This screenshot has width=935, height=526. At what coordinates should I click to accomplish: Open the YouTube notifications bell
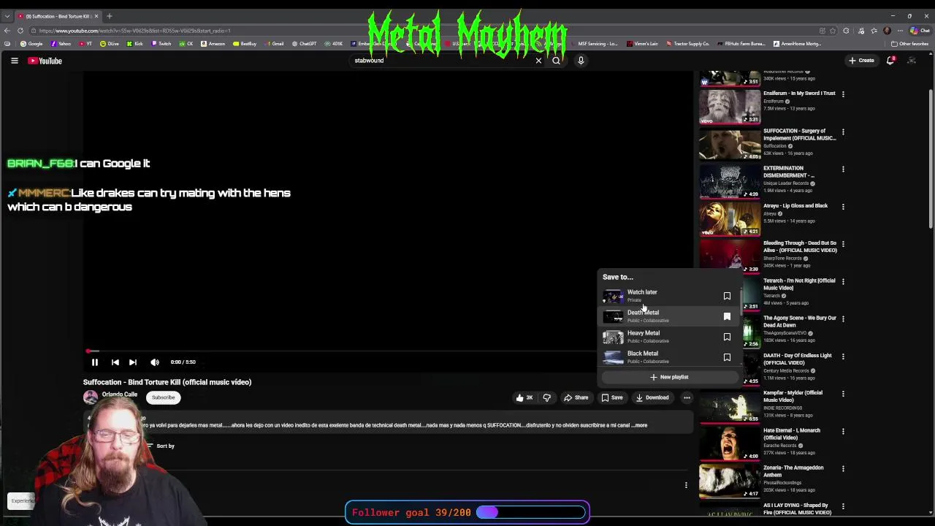click(890, 61)
